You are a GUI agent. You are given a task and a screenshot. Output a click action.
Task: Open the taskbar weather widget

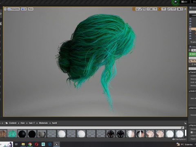tap(185, 144)
